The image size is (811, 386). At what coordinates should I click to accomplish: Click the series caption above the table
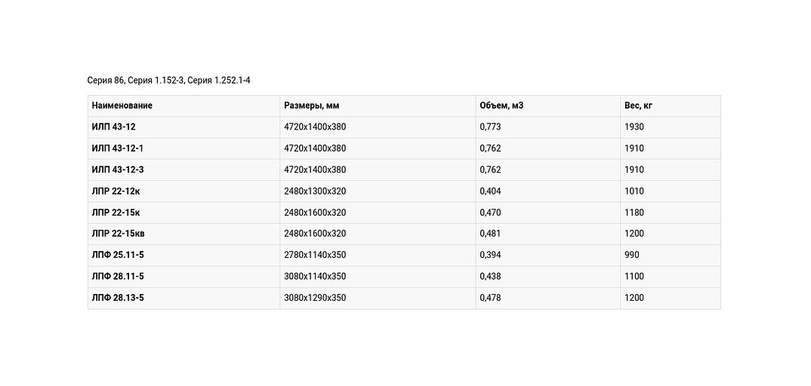(168, 80)
